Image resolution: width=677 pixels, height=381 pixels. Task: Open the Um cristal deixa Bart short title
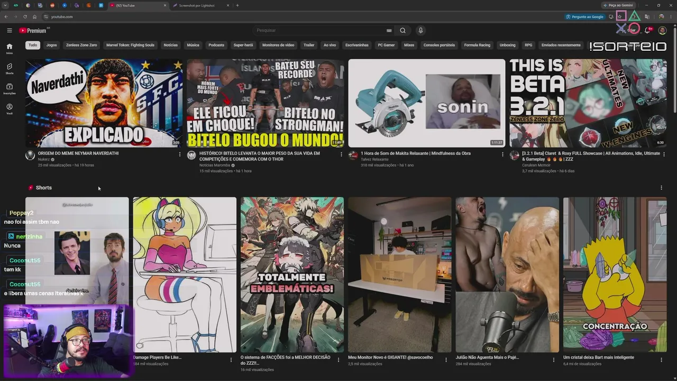click(x=599, y=357)
